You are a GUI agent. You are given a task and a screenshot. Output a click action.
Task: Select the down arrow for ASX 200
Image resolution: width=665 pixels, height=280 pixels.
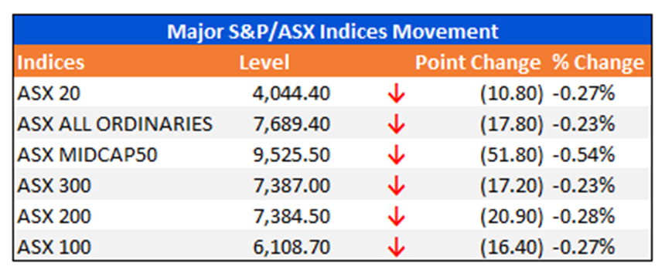pyautogui.click(x=396, y=218)
